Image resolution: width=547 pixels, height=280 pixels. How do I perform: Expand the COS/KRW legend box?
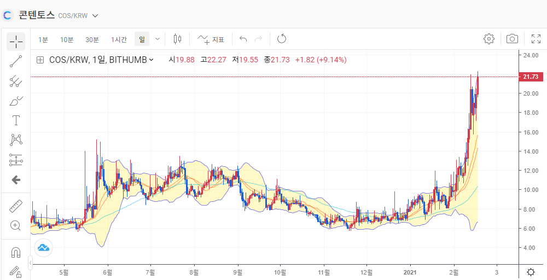(x=40, y=60)
